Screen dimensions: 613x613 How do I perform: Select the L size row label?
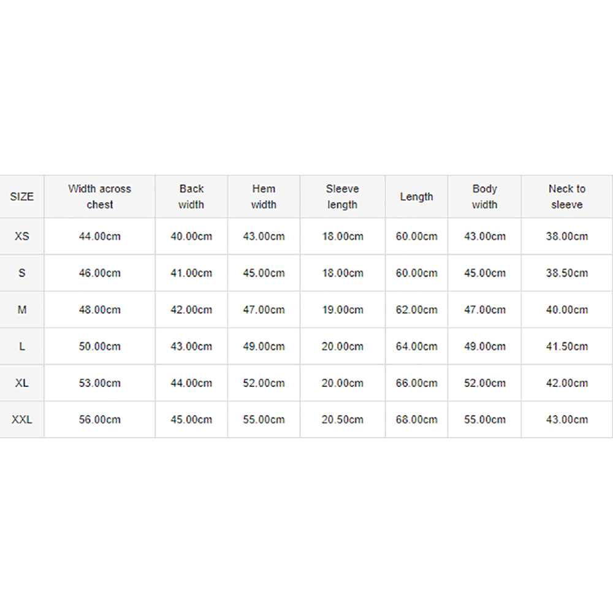coord(22,346)
